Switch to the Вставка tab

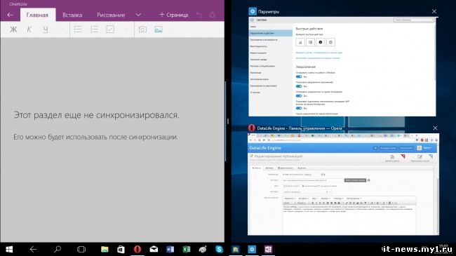tap(72, 15)
